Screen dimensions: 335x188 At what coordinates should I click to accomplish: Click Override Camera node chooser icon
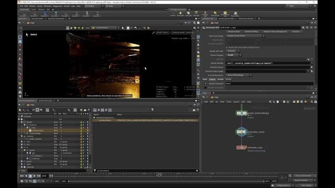312,67
